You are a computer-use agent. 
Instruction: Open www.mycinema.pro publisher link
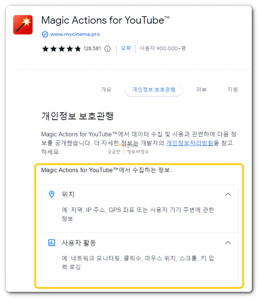click(75, 34)
